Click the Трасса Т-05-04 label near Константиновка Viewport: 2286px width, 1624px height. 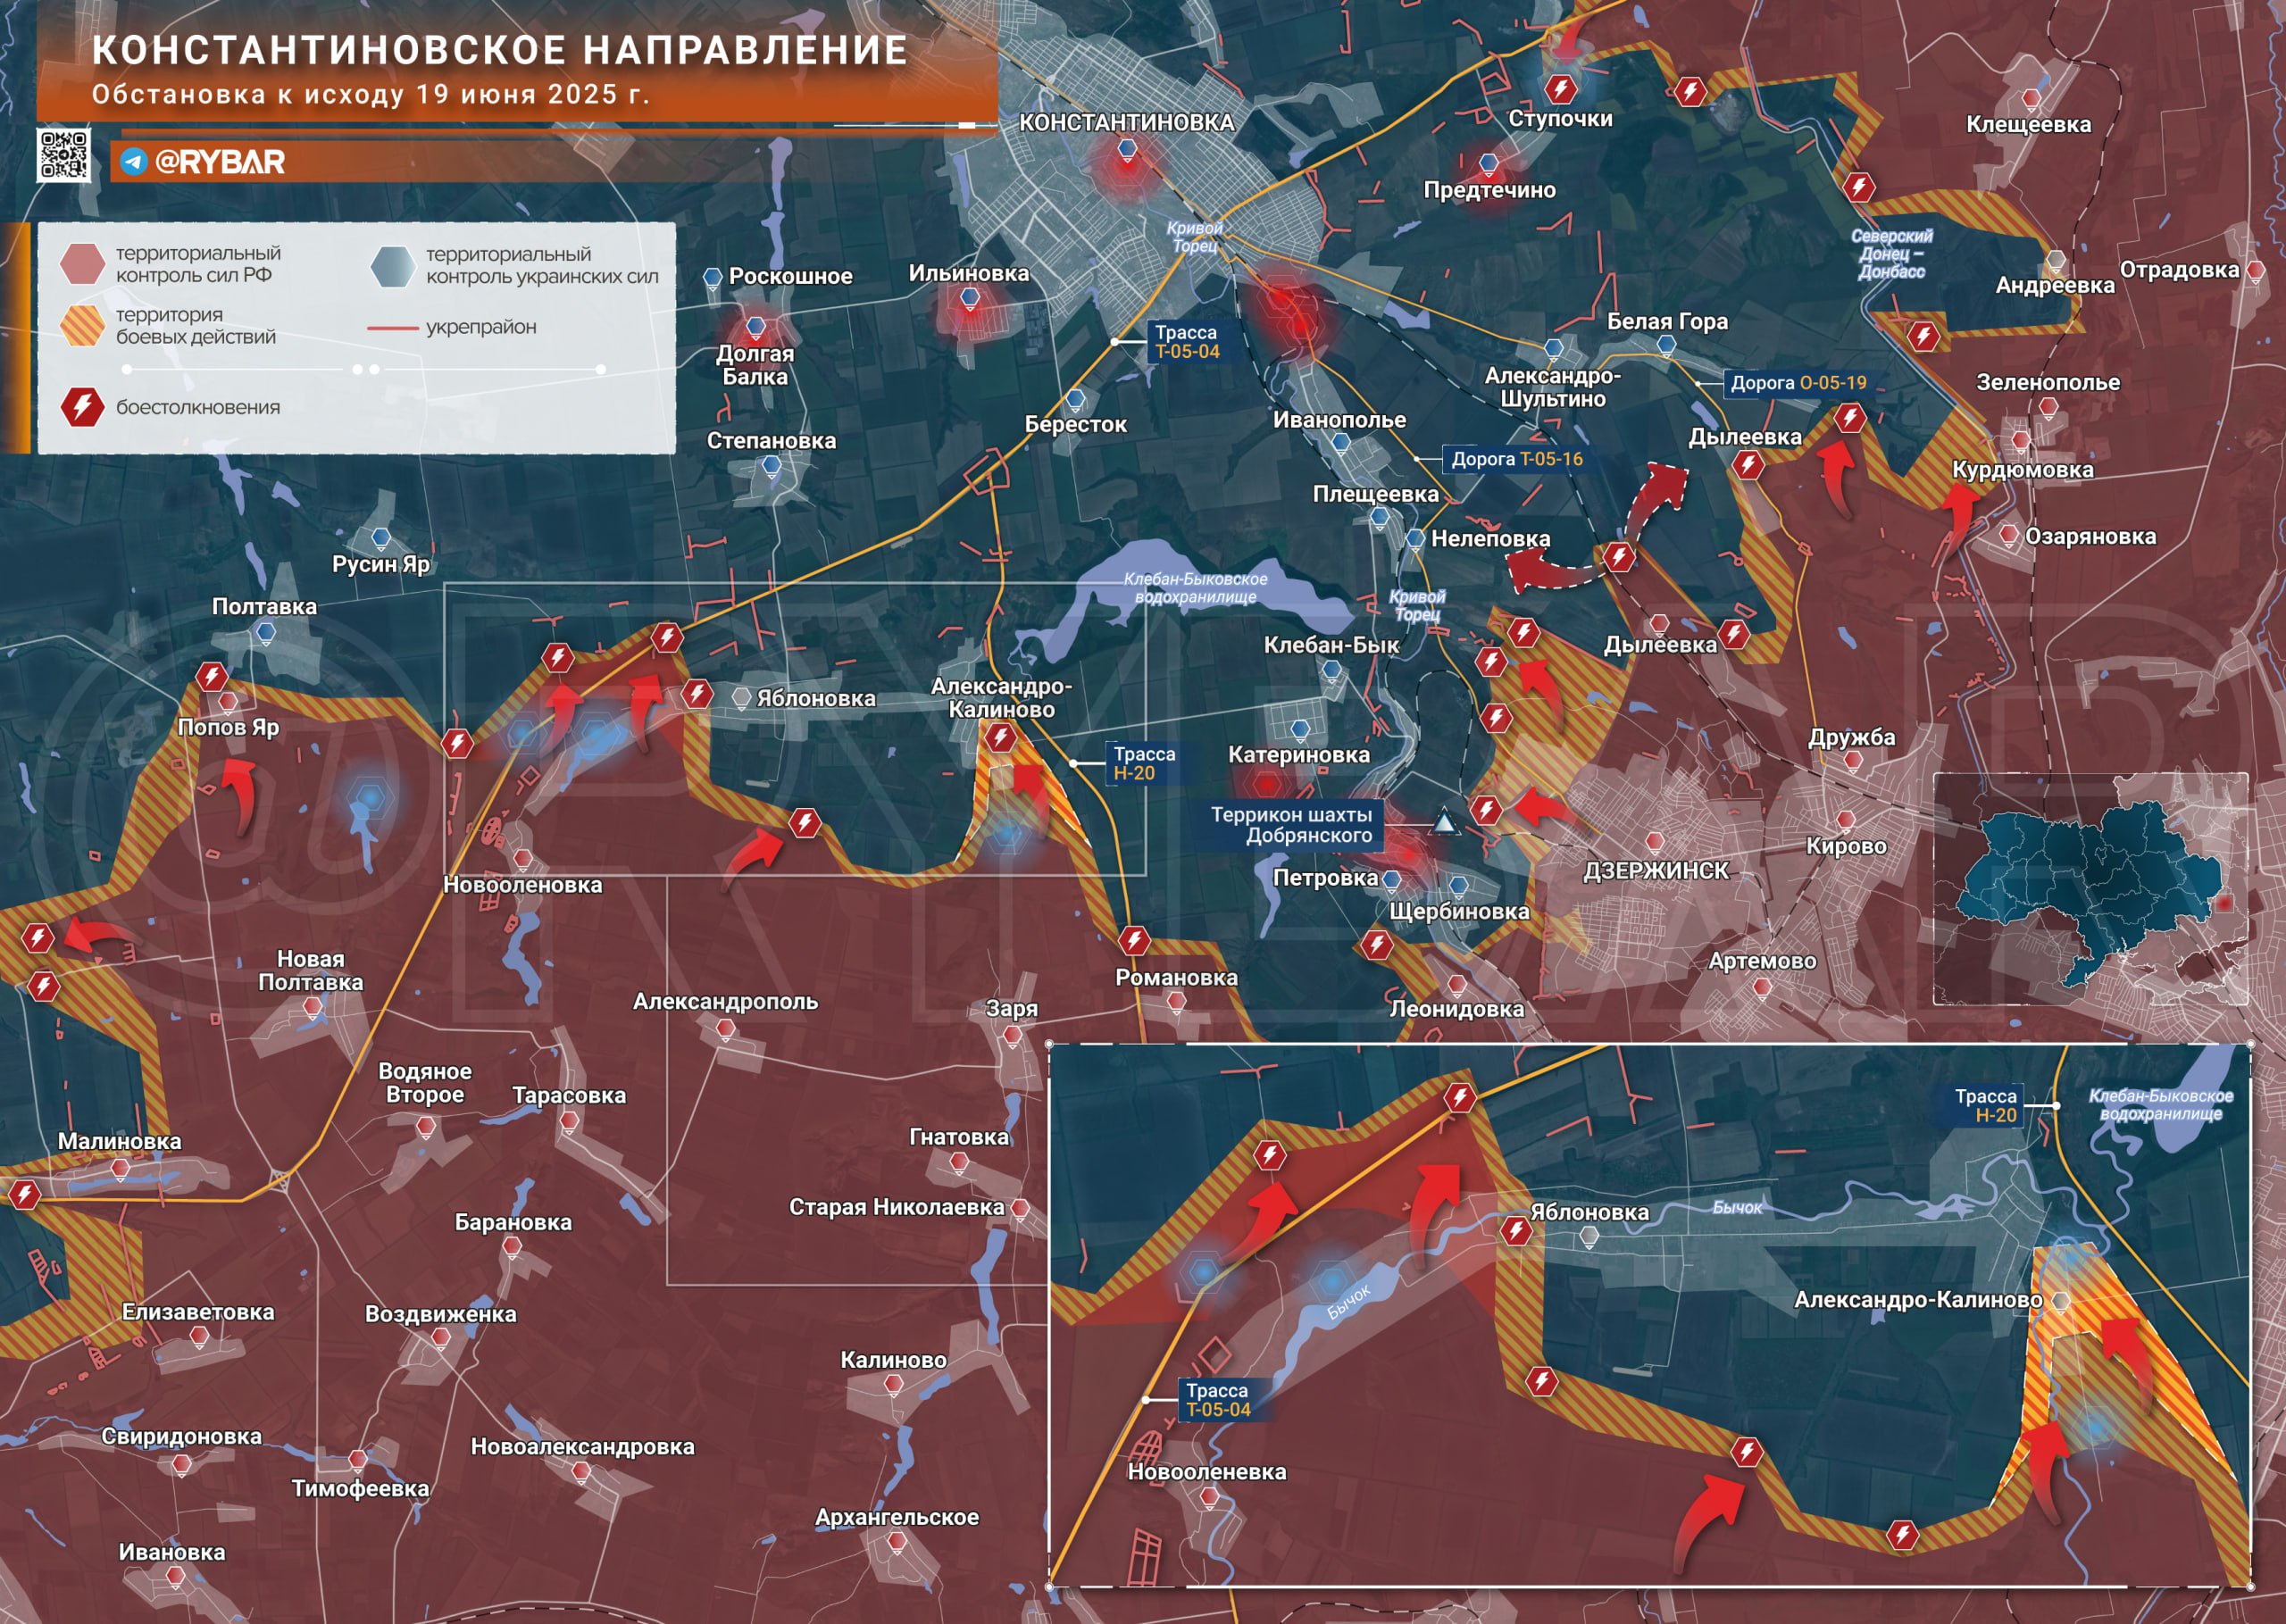click(1186, 342)
